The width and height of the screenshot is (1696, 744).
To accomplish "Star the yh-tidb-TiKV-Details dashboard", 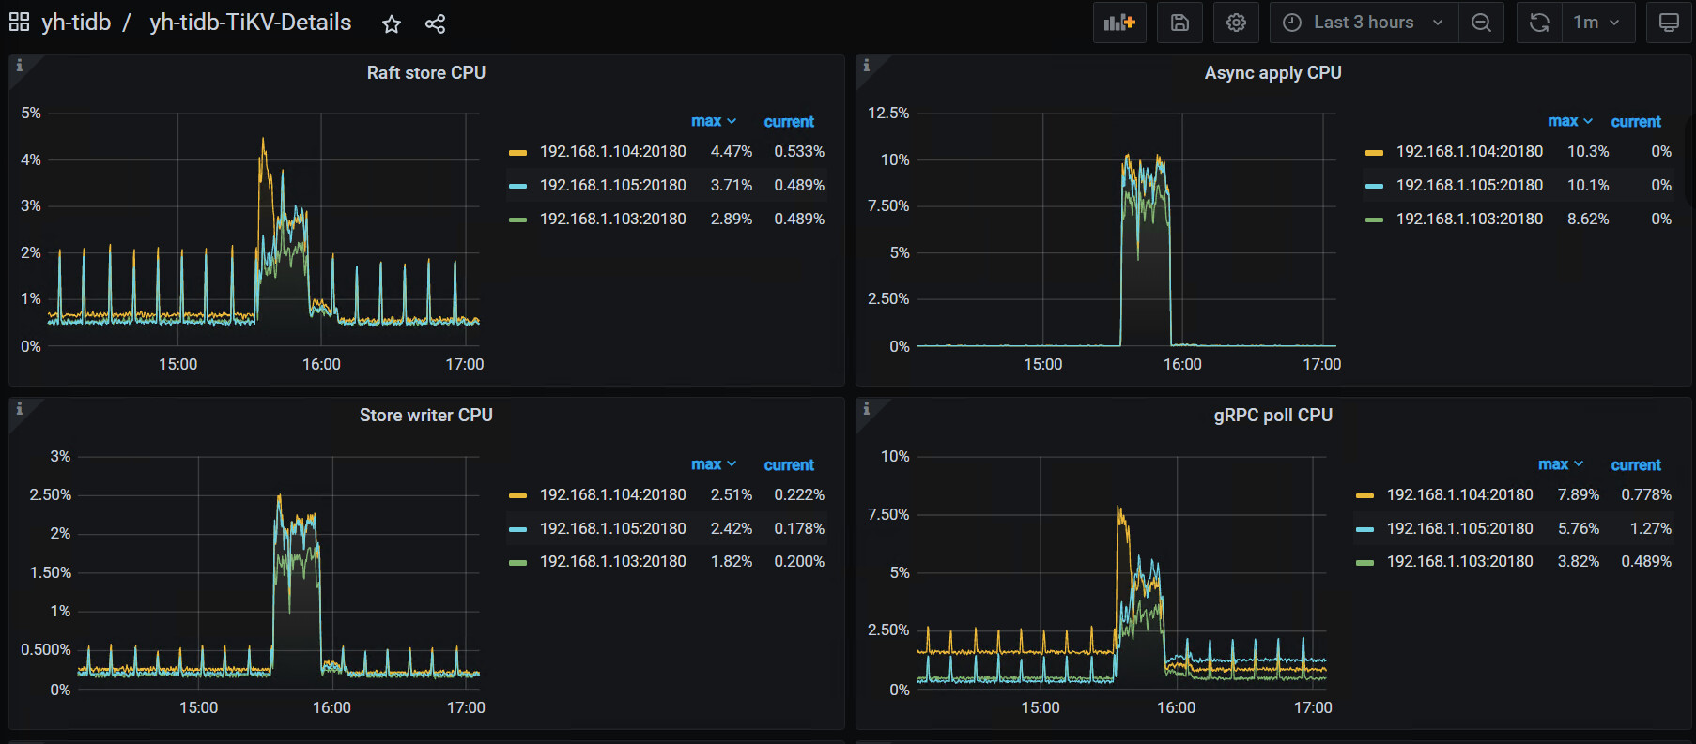I will pos(392,24).
